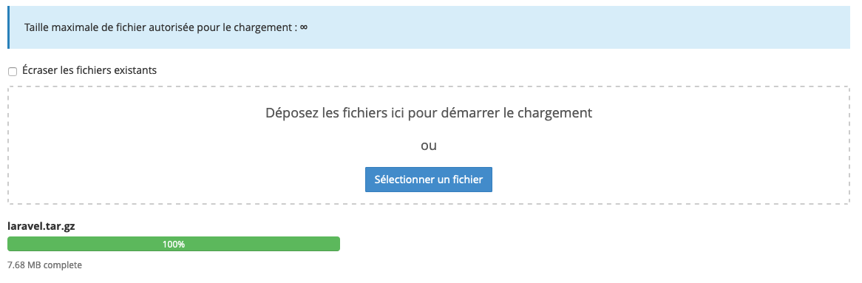Click the Sélectionner un fichier button
The image size is (862, 283).
pyautogui.click(x=428, y=180)
